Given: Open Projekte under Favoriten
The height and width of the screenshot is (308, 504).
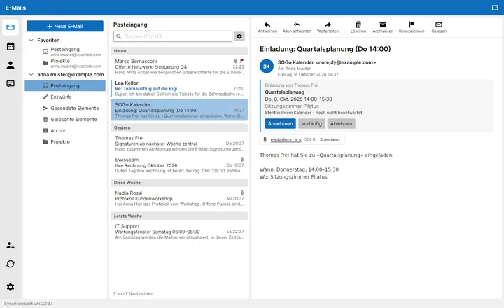Looking at the screenshot, I should (65, 63).
